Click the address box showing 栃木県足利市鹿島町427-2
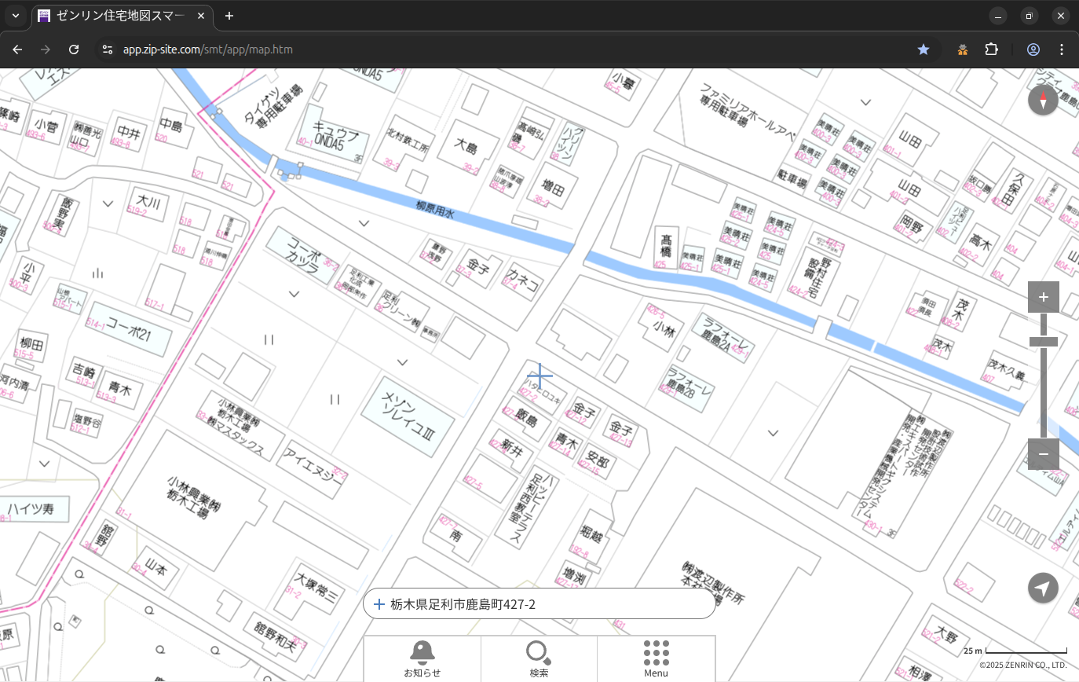 point(539,604)
